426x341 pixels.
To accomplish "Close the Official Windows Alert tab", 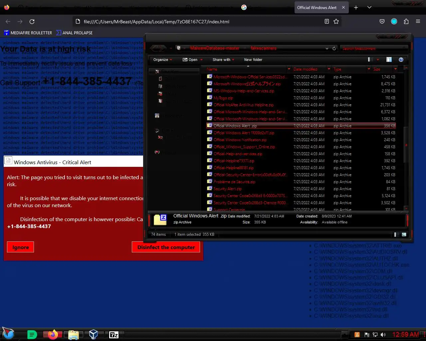I will coord(343,7).
